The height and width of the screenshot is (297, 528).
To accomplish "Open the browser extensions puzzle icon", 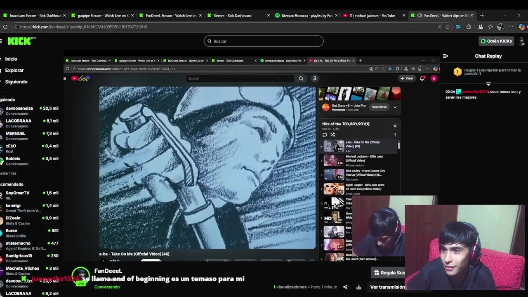I will [469, 27].
